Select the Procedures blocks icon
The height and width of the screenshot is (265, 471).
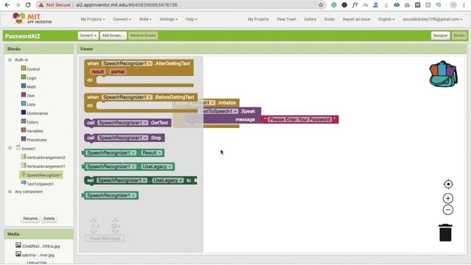point(24,139)
